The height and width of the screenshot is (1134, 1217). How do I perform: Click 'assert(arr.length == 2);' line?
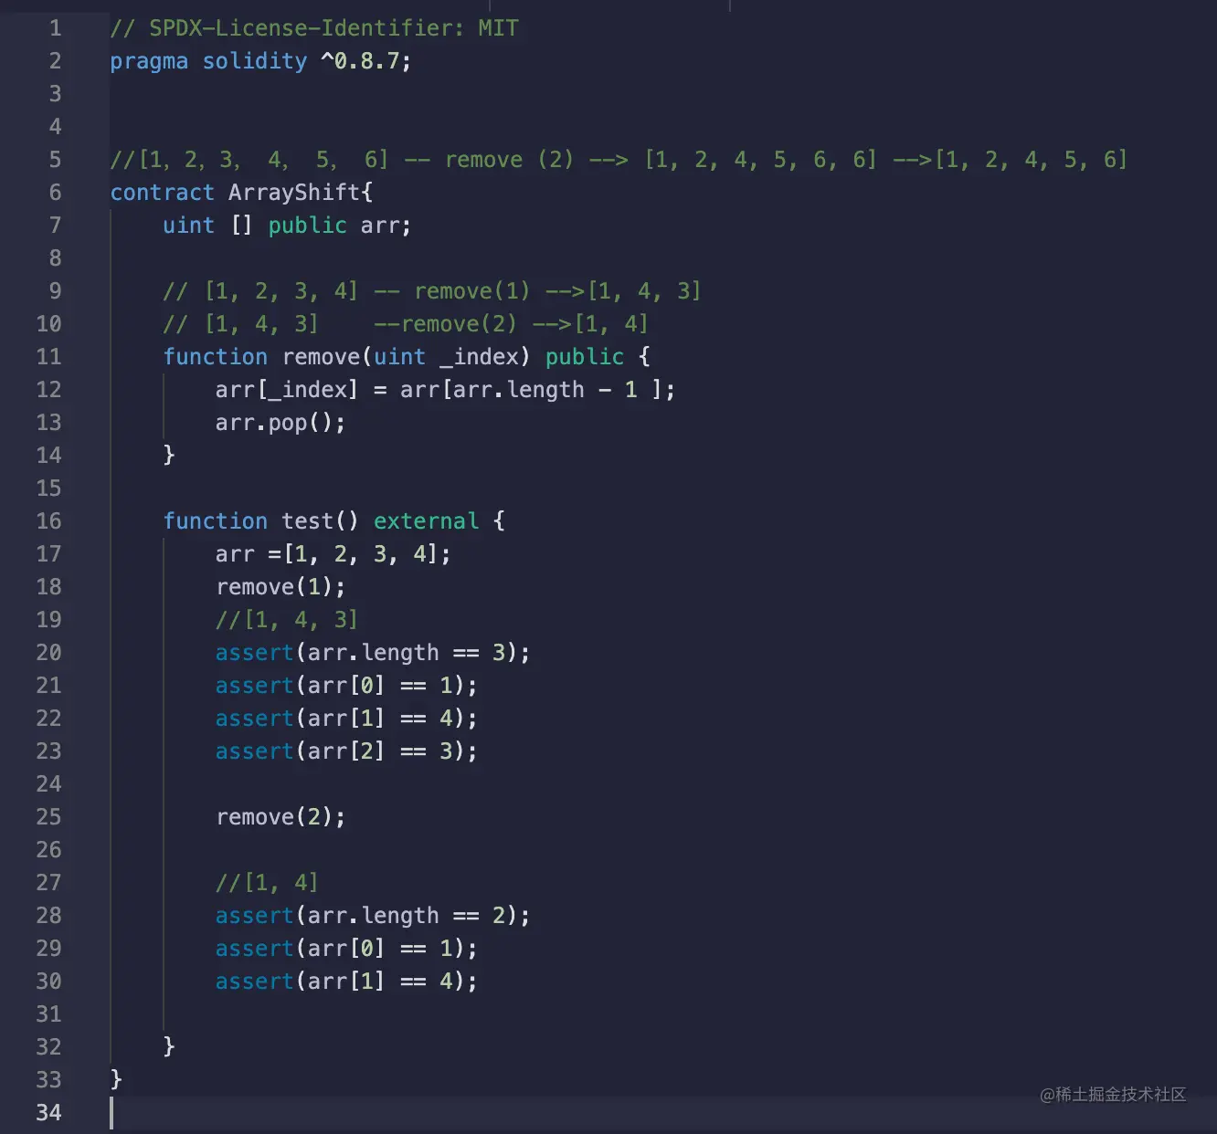pos(373,916)
